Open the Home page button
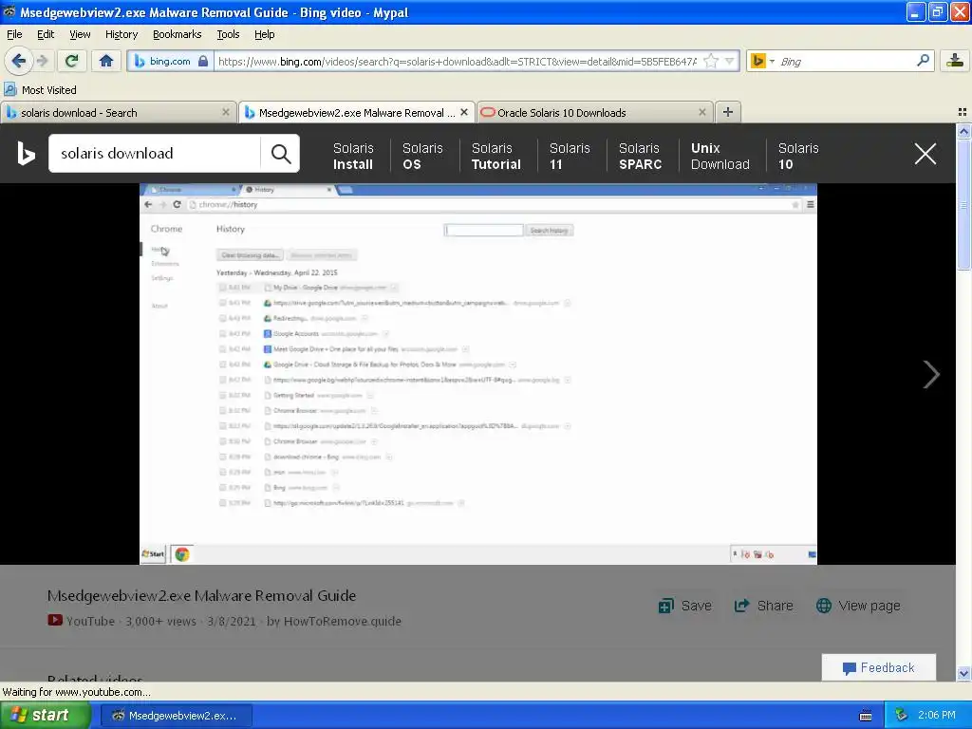972x729 pixels. tap(106, 61)
